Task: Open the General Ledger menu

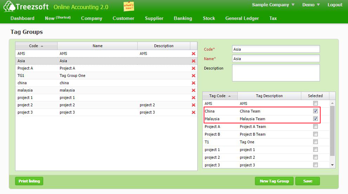Action: [x=242, y=18]
